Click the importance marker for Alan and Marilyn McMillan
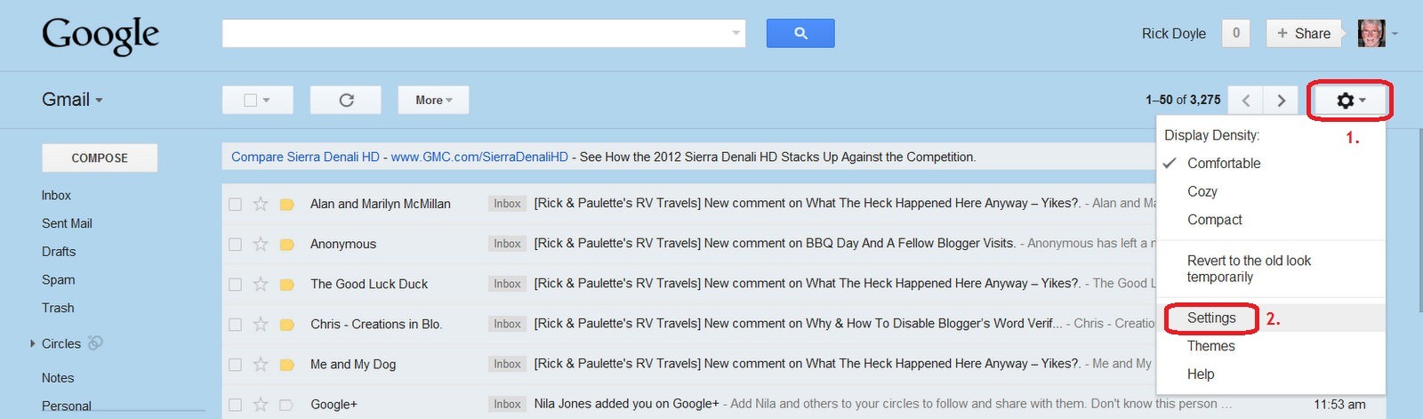Screen dimensions: 1423x419 coord(286,204)
